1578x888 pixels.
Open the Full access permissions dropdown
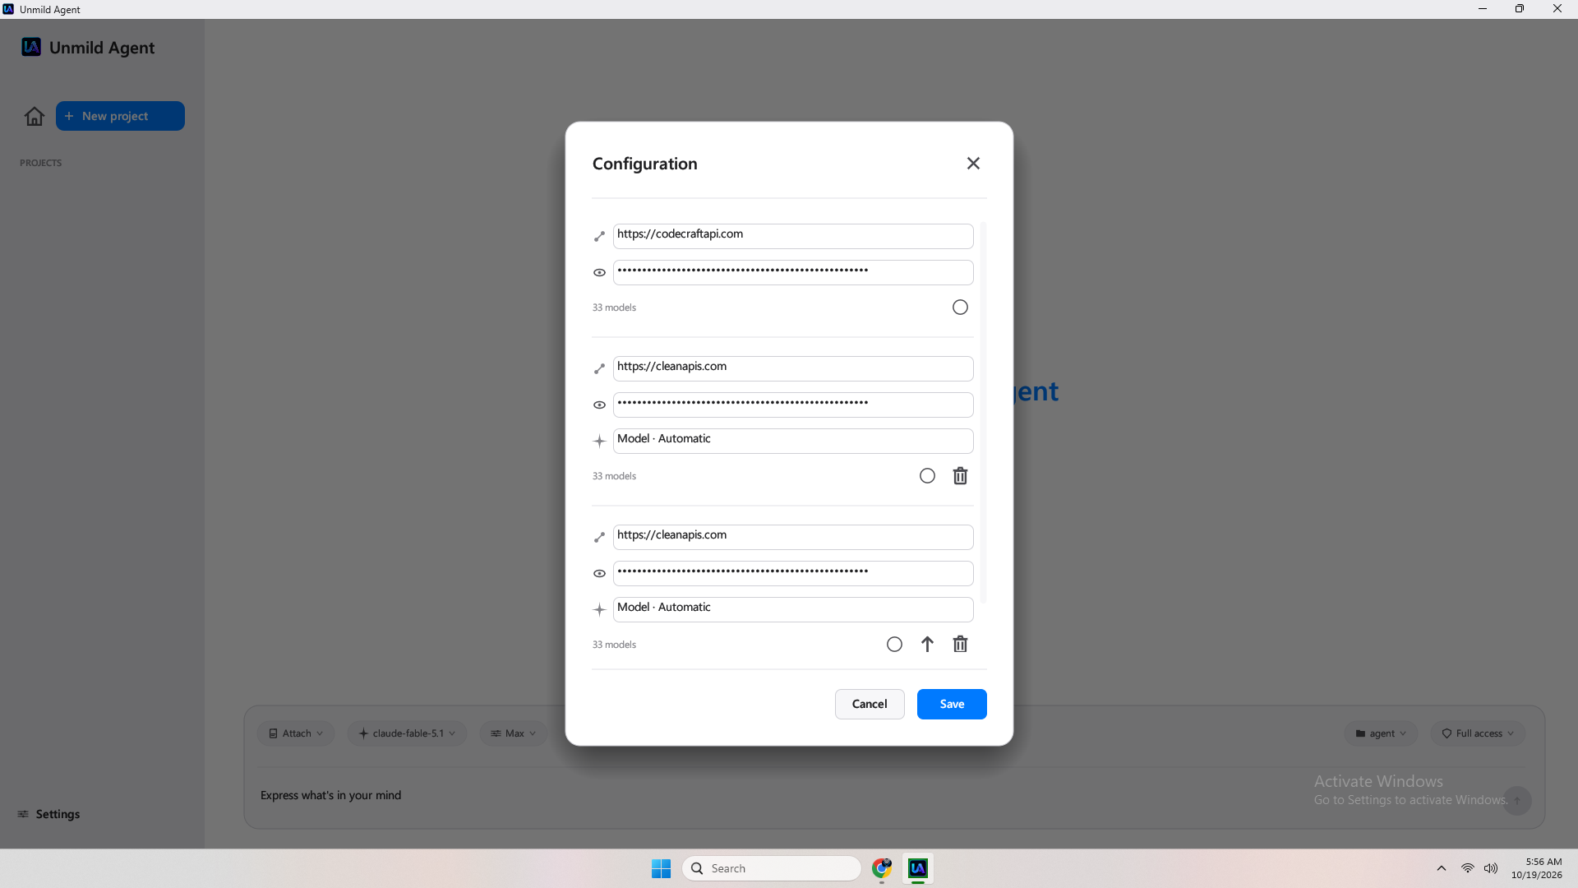[1478, 733]
